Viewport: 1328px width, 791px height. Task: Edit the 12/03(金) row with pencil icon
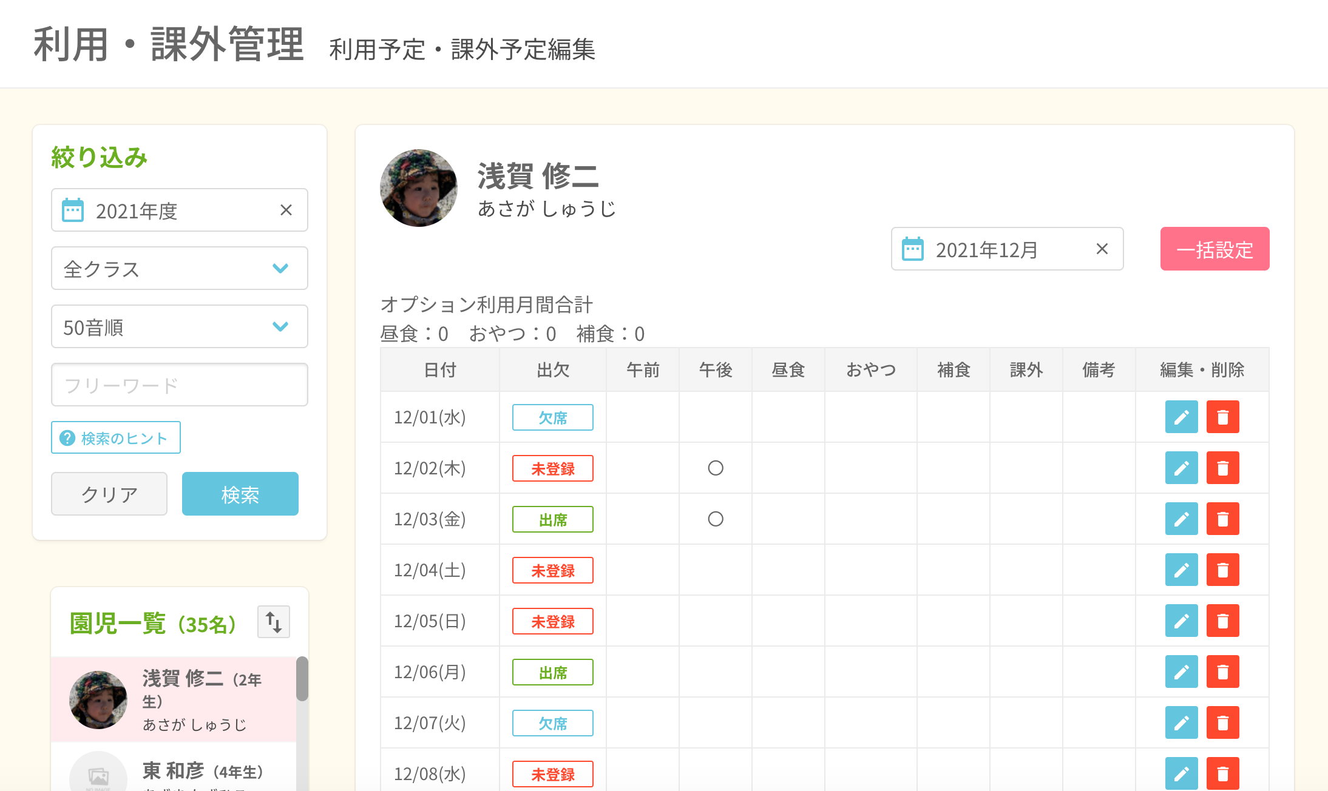(x=1181, y=519)
